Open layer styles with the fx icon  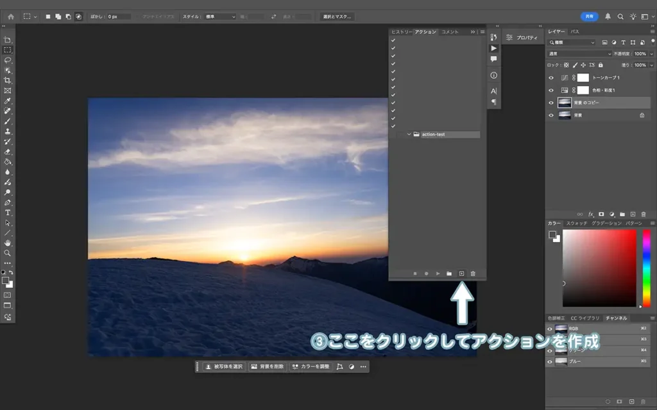[x=590, y=213]
